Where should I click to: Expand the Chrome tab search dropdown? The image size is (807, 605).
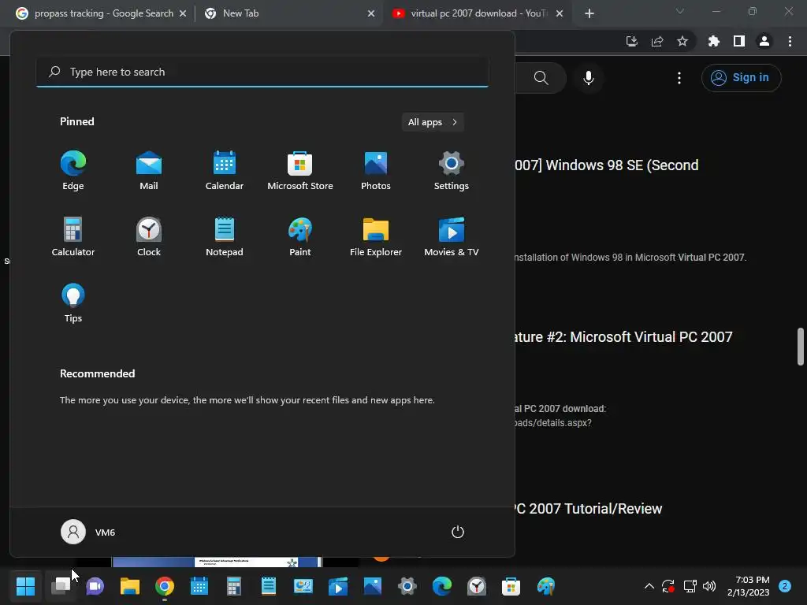coord(680,11)
